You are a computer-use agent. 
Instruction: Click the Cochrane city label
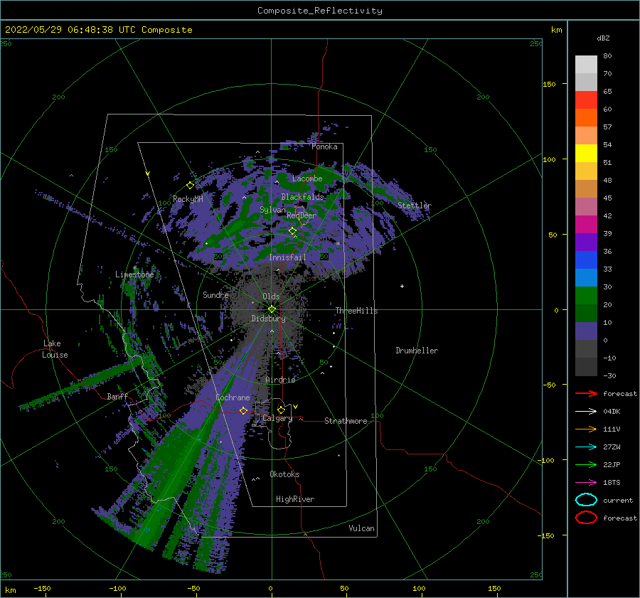[x=233, y=397]
